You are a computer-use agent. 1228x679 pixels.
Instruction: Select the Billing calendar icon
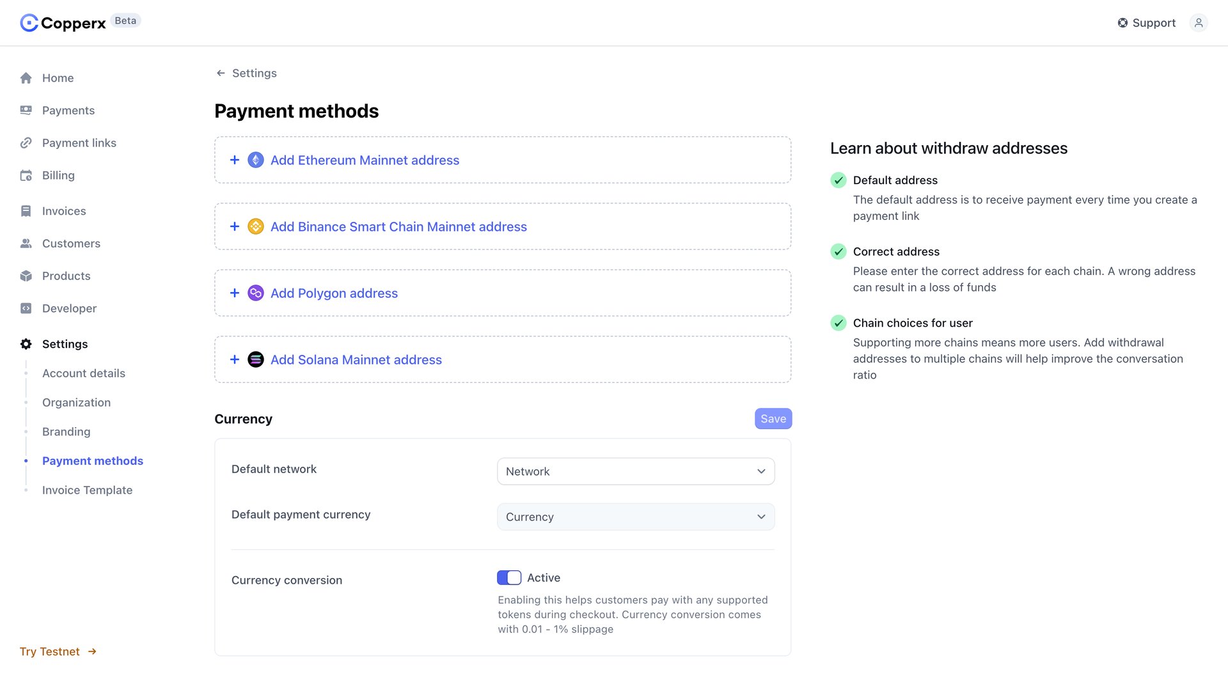(26, 175)
